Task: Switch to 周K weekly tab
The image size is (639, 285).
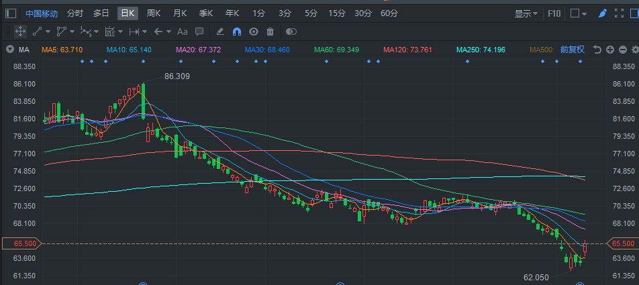Action: (x=154, y=13)
